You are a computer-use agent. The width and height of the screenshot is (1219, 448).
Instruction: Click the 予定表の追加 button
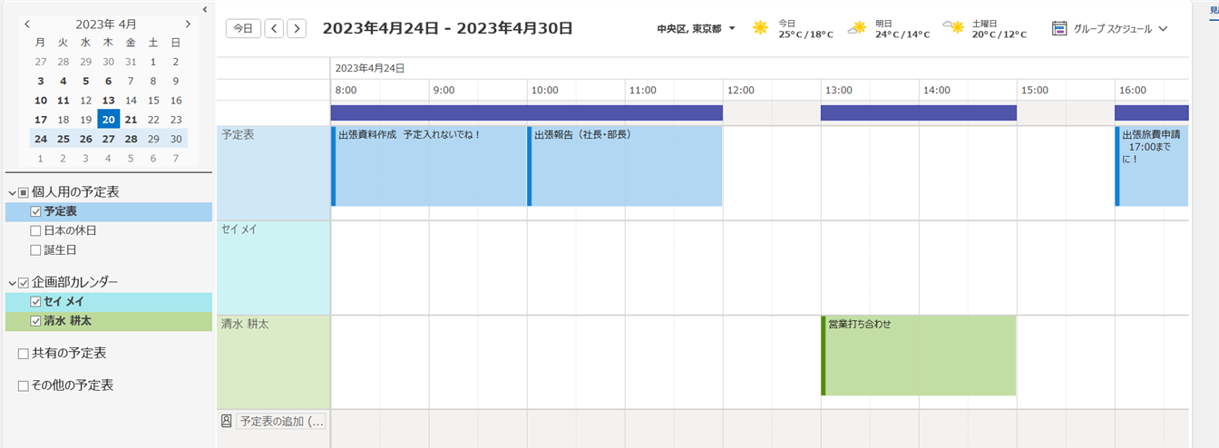[x=280, y=421]
